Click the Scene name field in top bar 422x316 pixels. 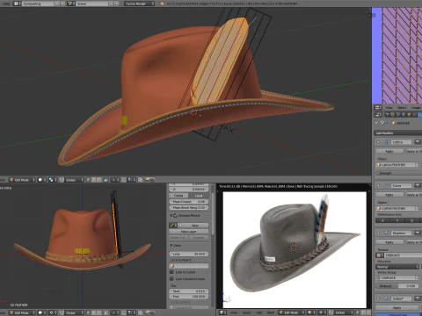tap(91, 4)
